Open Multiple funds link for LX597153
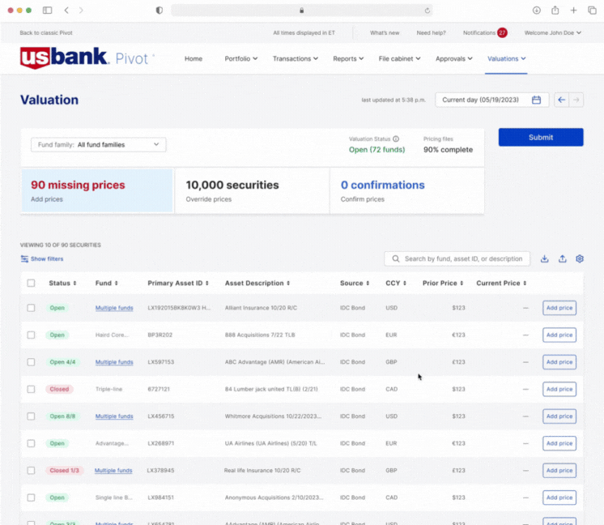The image size is (604, 525). 114,362
